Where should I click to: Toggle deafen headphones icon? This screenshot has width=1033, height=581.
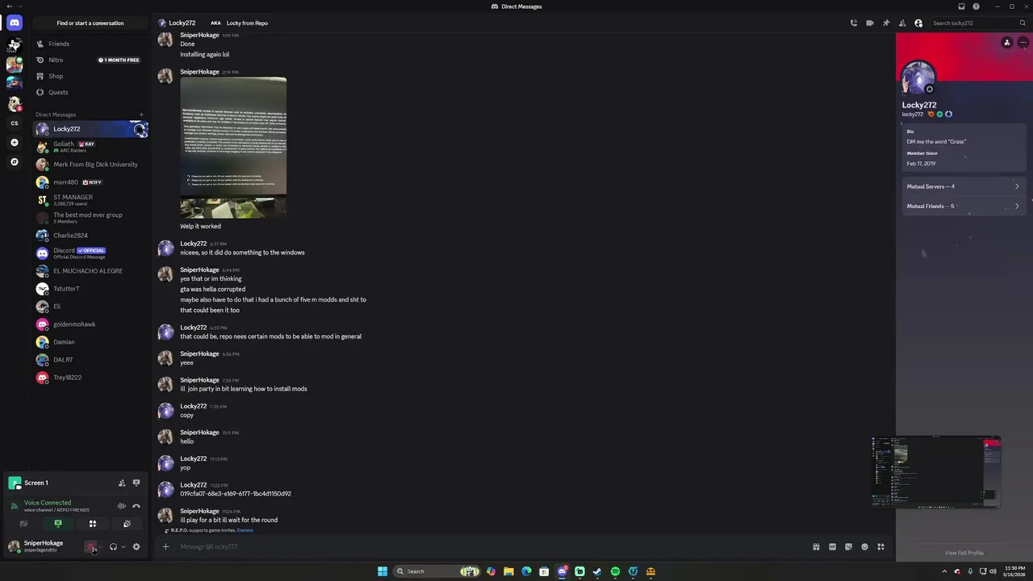pyautogui.click(x=113, y=547)
